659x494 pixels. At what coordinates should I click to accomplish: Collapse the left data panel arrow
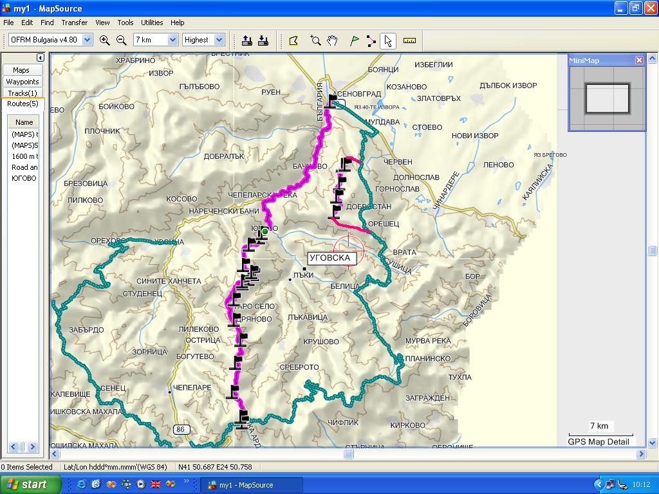coord(41,57)
